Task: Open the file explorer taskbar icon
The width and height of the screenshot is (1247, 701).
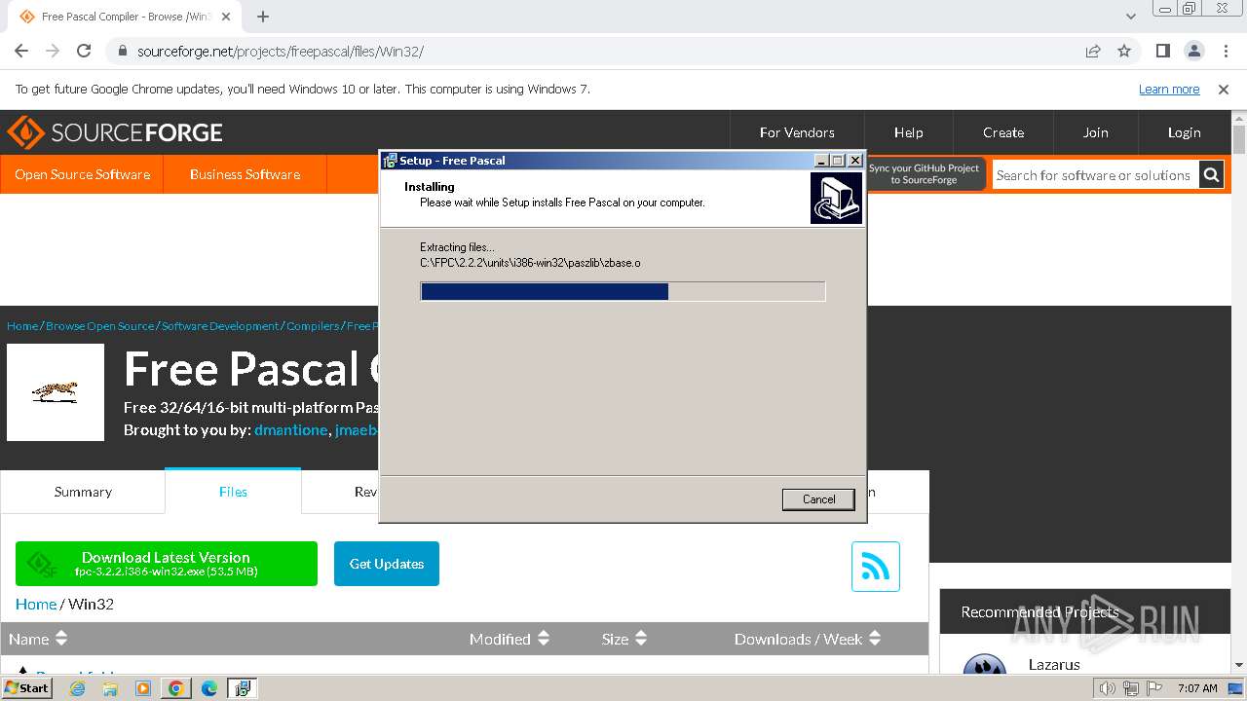Action: 110,688
